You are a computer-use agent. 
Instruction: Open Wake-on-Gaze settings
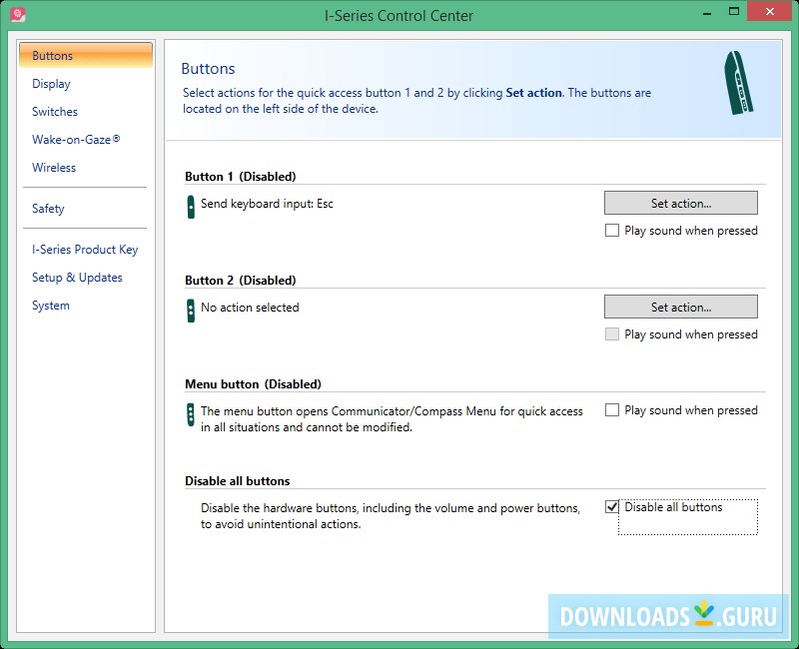coord(76,140)
